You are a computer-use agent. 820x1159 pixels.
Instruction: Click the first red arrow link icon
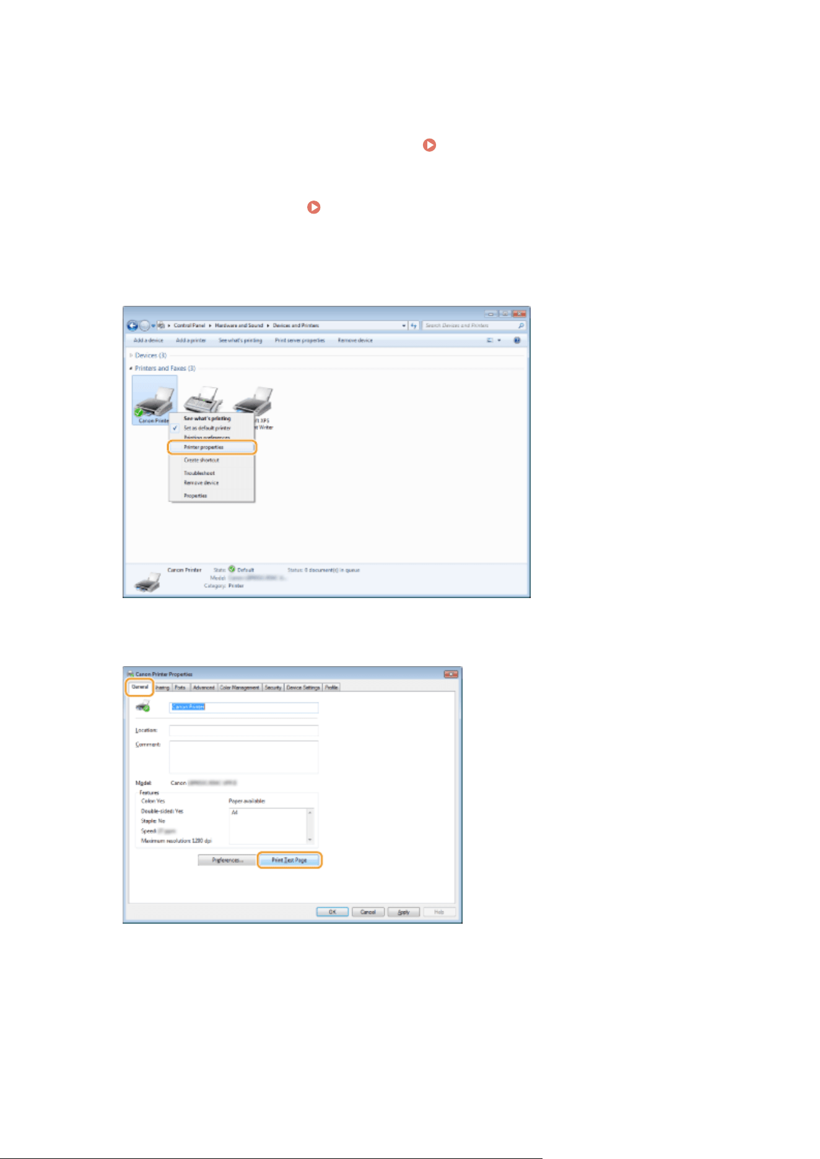(429, 145)
